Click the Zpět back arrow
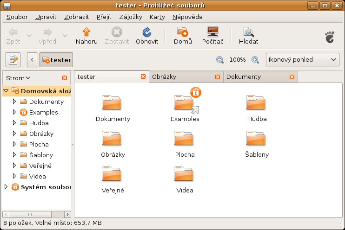Viewport: 345px width, 230px height. pyautogui.click(x=13, y=32)
